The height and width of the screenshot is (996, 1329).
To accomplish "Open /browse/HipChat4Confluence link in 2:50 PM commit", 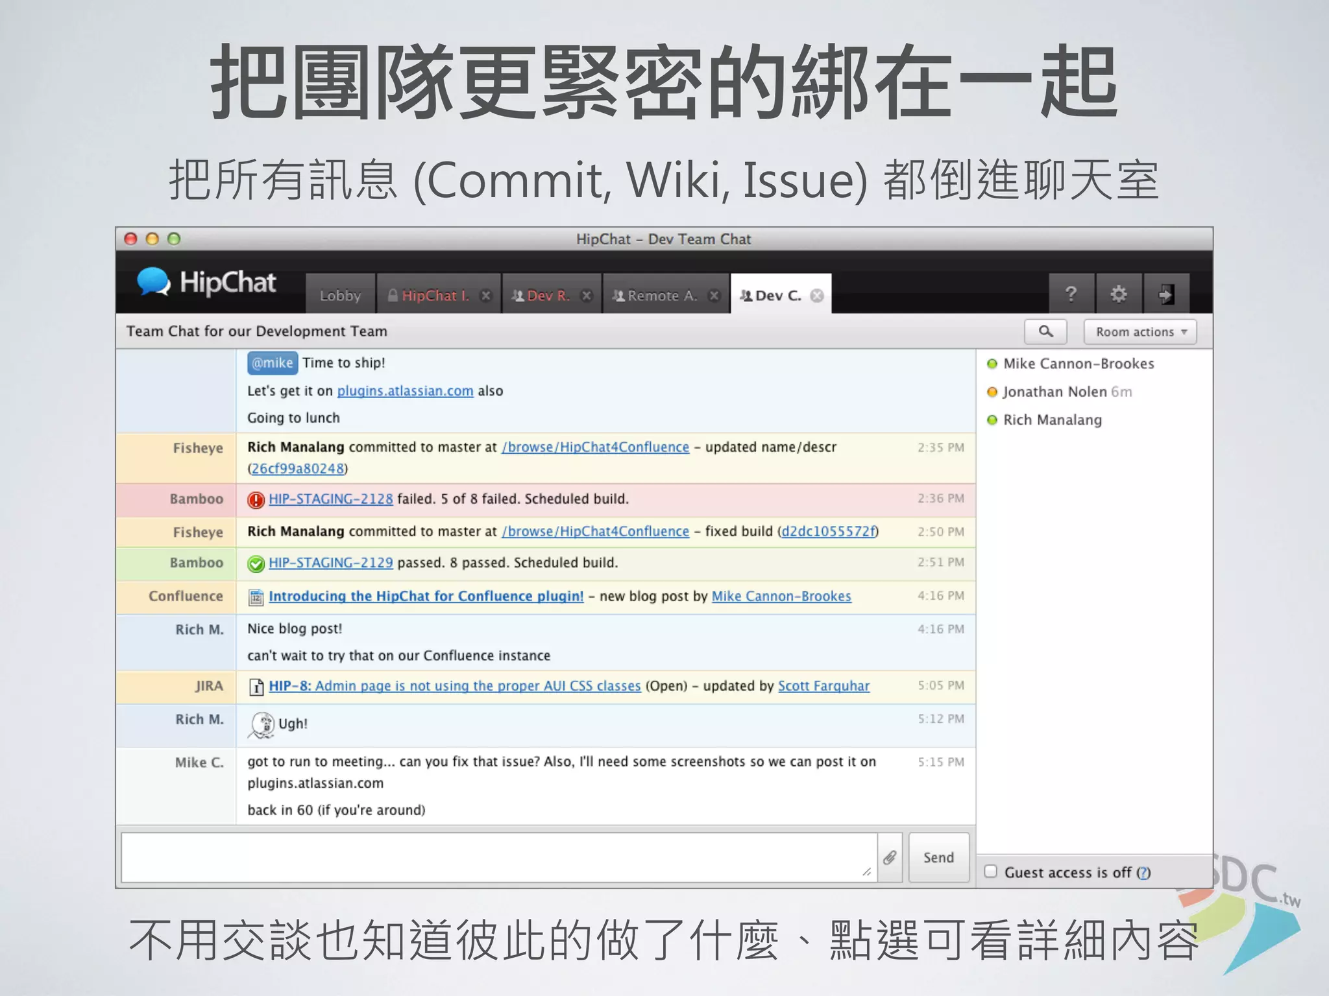I will pyautogui.click(x=595, y=531).
